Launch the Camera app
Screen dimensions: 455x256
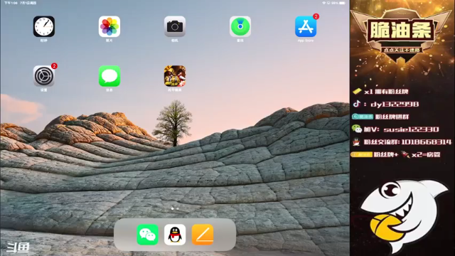point(175,26)
